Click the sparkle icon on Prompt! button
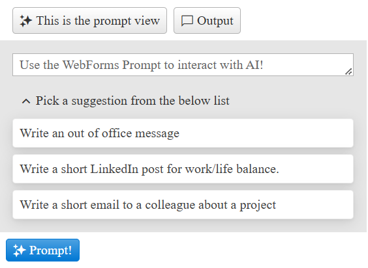Image resolution: width=368 pixels, height=268 pixels. (x=19, y=250)
